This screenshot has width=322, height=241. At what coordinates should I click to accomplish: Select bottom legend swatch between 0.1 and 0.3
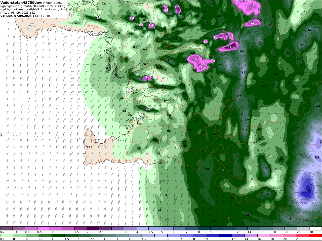(x=7, y=235)
